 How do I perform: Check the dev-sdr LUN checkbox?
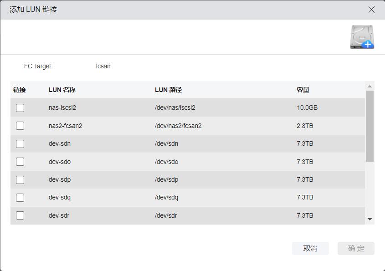point(20,215)
